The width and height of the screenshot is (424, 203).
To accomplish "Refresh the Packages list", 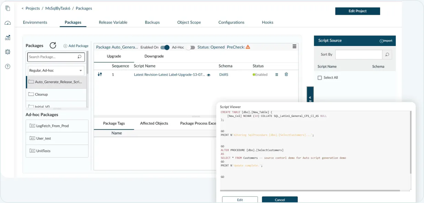I will (x=53, y=45).
